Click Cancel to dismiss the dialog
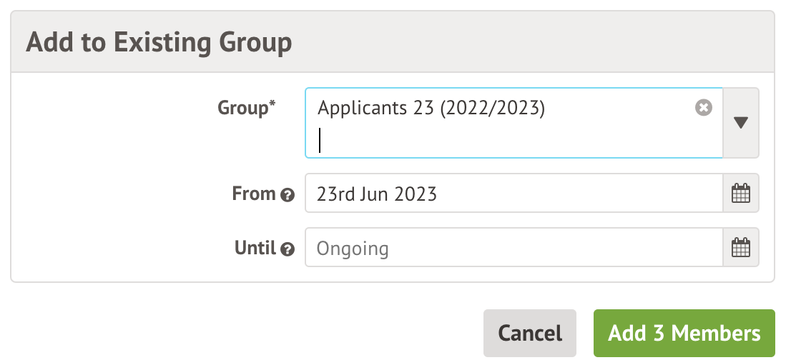The height and width of the screenshot is (360, 791). (x=529, y=333)
